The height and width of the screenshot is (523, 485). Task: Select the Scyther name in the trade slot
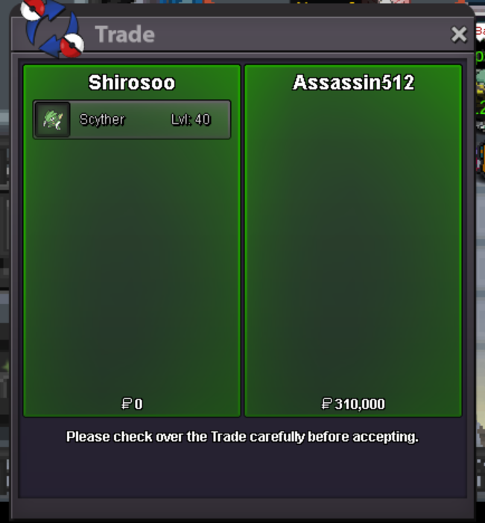[102, 119]
